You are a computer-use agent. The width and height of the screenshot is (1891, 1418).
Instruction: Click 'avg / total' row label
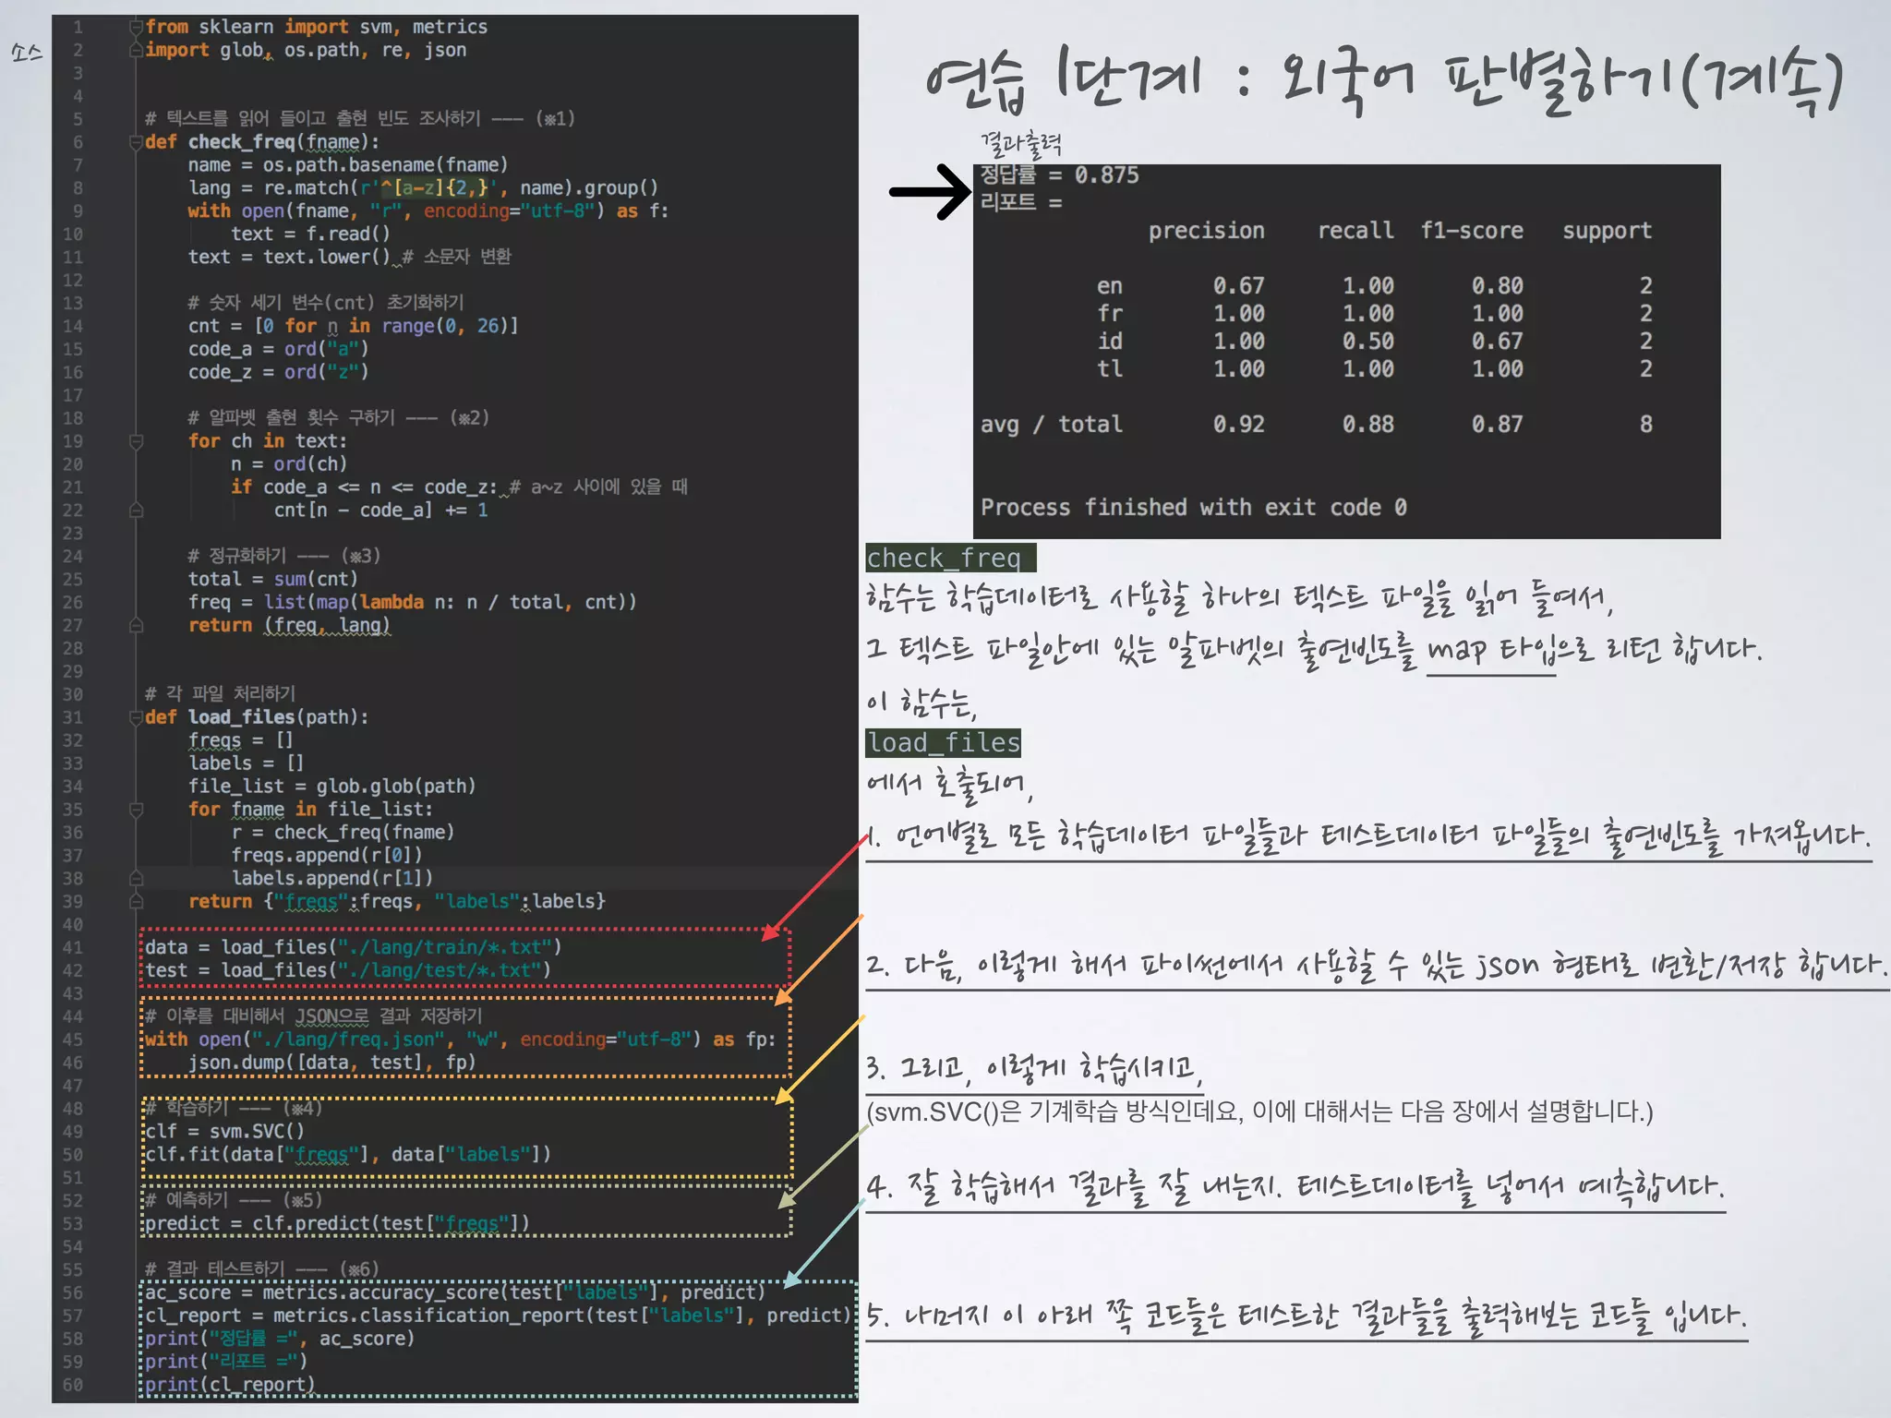coord(1051,425)
